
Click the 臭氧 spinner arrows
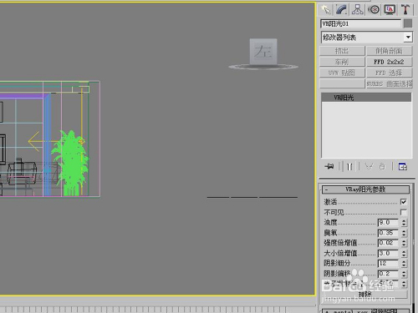[404, 233]
